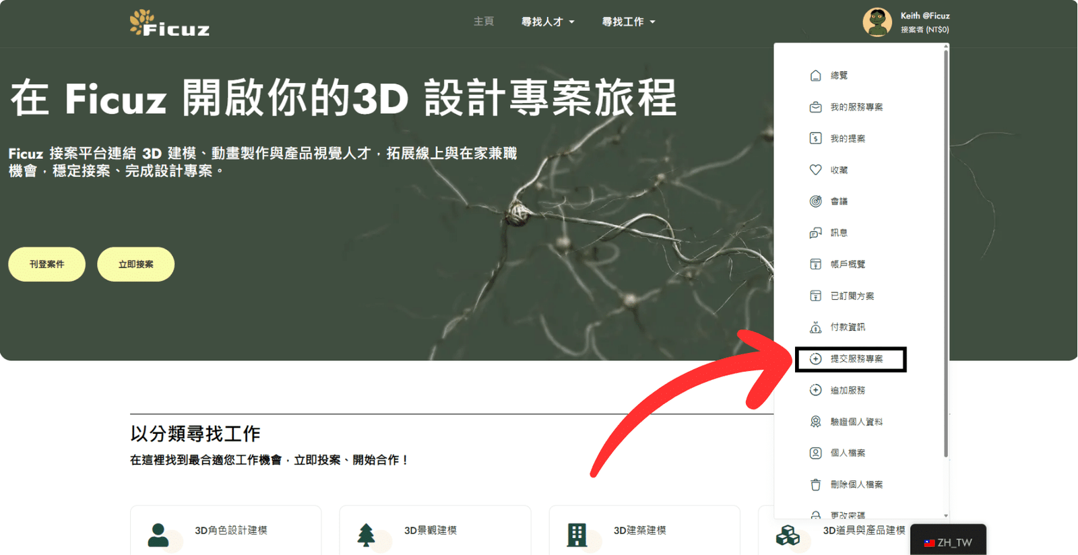Open the 3D角色設計建模 category card
Image resolution: width=1078 pixels, height=555 pixels.
click(x=226, y=532)
